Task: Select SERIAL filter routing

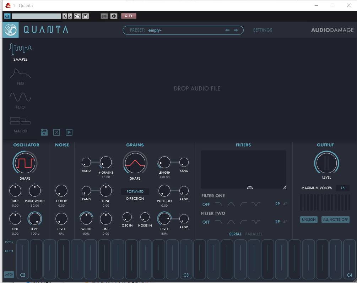Action: click(235, 234)
